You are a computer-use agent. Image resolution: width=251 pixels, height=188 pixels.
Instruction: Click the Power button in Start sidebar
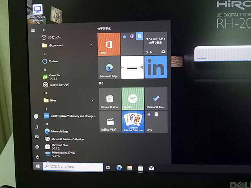tap(38, 157)
